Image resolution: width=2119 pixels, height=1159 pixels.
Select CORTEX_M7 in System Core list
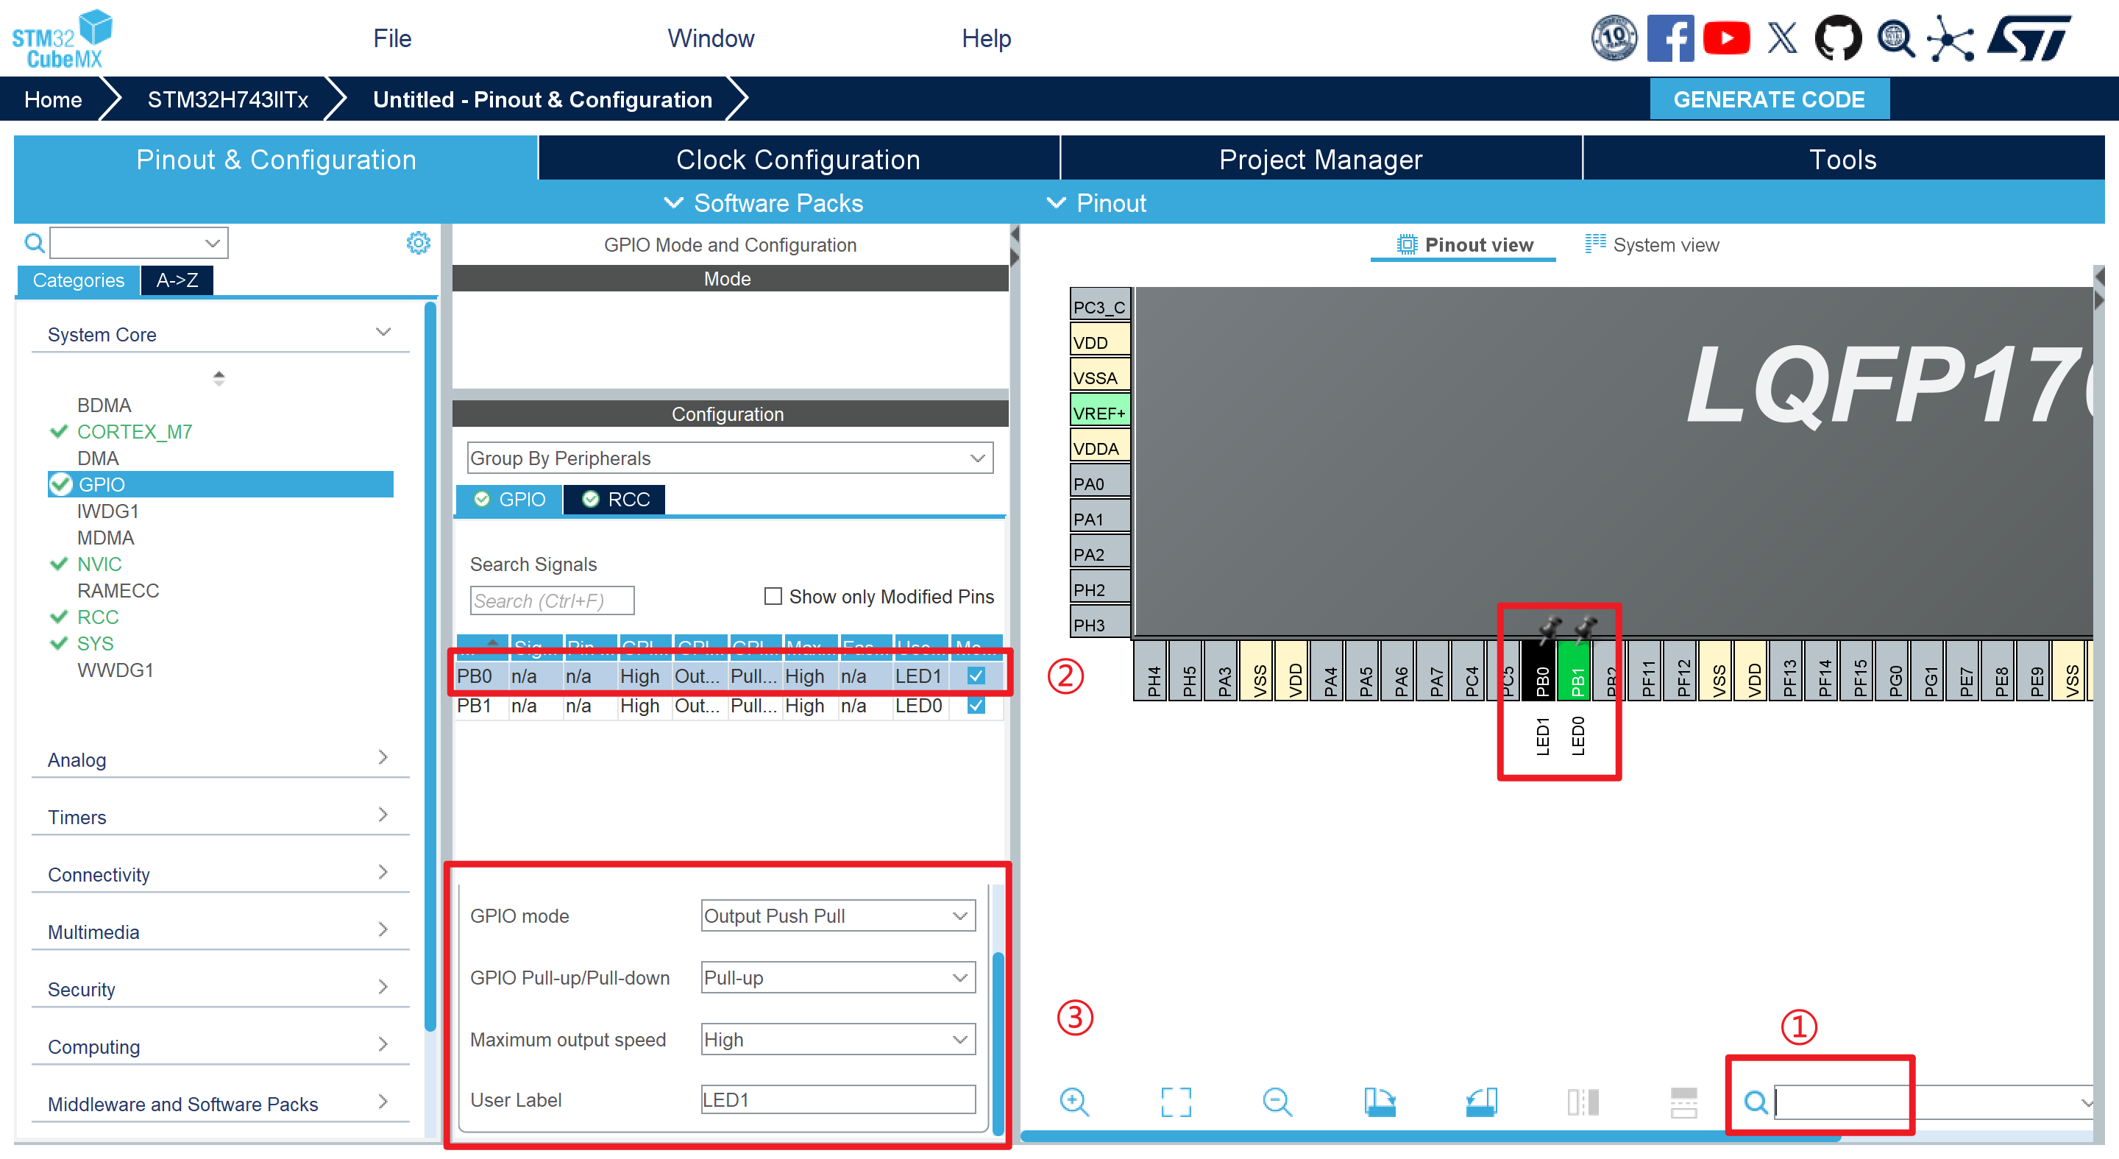(134, 431)
